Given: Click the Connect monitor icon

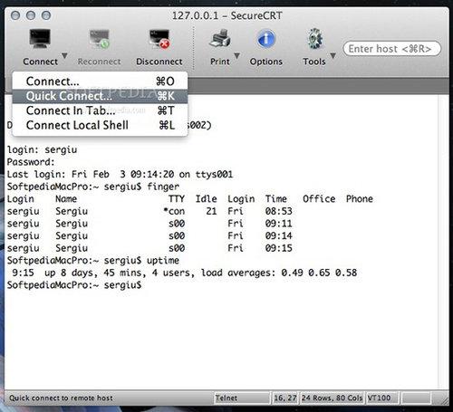Looking at the screenshot, I should click(40, 39).
